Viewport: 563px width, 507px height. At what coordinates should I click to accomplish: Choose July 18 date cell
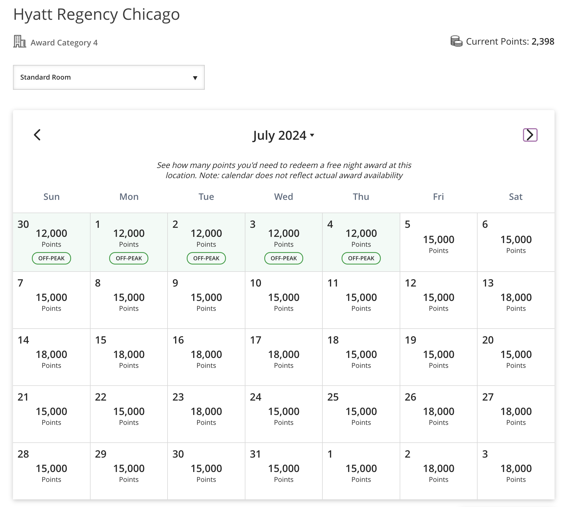click(x=361, y=357)
